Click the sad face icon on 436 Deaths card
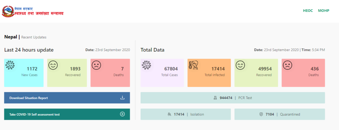This screenshot has height=130, width=339. [287, 65]
